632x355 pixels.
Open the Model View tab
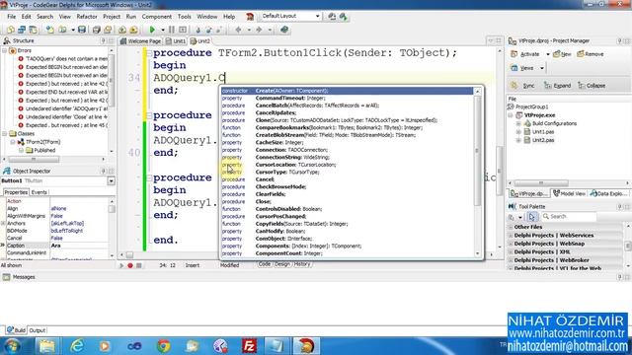tap(569, 193)
